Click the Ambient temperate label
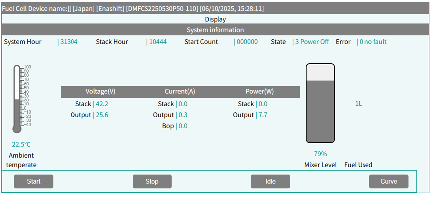The height and width of the screenshot is (198, 437). coord(21,160)
